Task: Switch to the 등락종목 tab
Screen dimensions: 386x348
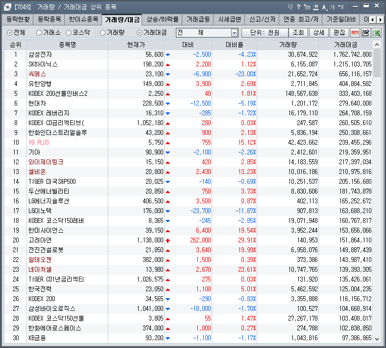Action: coord(49,19)
